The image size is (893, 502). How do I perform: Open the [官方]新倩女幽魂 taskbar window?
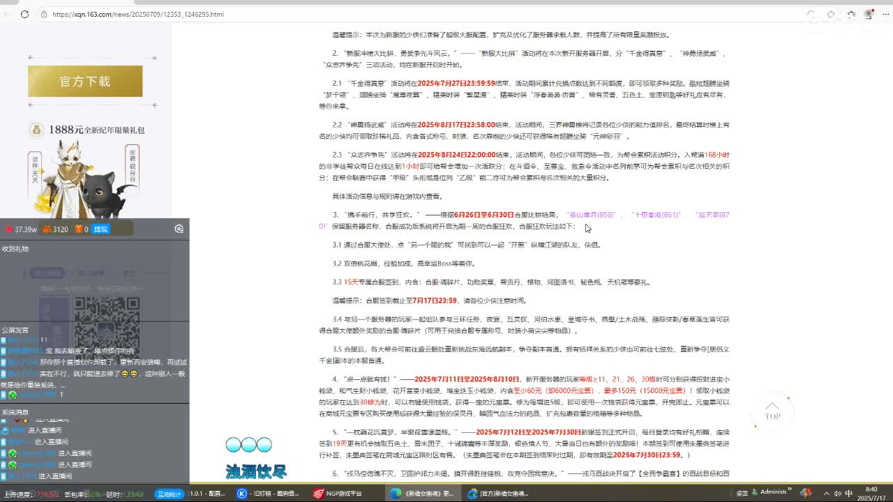point(498,494)
